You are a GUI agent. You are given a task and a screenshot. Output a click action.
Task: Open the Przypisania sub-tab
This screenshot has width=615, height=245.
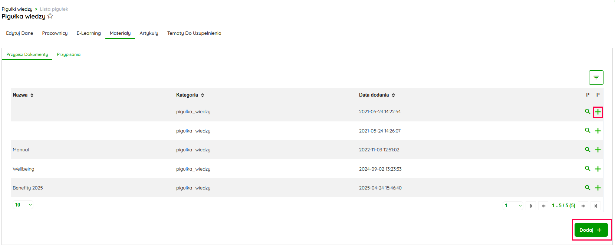coord(69,54)
